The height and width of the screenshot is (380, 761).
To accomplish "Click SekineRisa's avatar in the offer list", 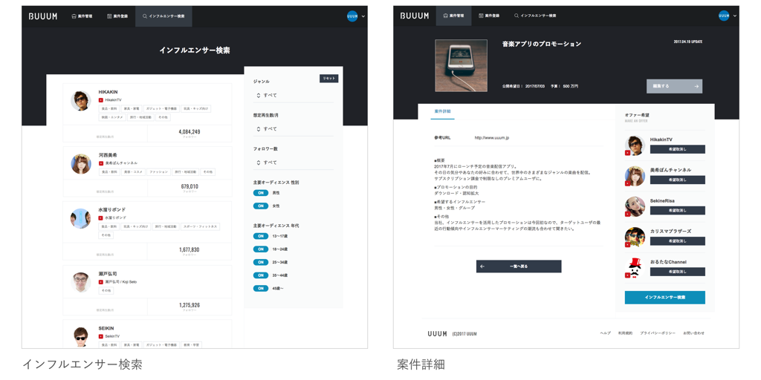I will 635,206.
